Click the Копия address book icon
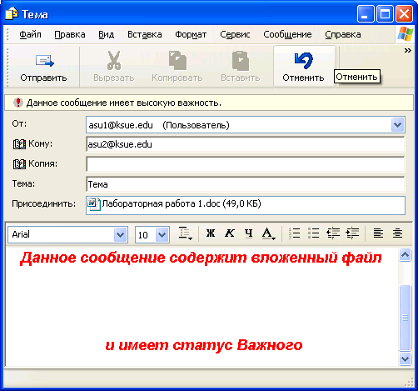The height and width of the screenshot is (391, 418). point(19,164)
